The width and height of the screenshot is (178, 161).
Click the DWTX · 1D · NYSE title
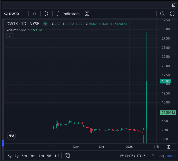pos(23,24)
